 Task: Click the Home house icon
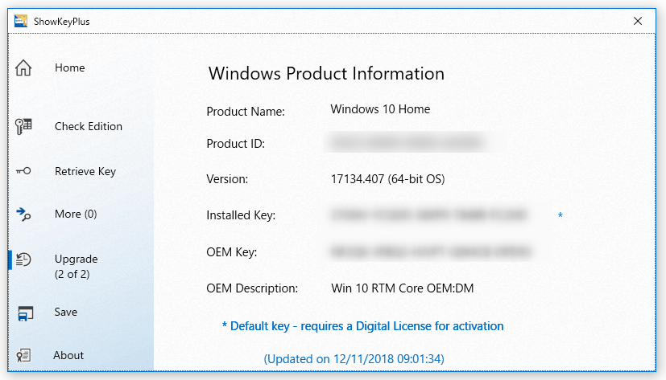coord(23,67)
